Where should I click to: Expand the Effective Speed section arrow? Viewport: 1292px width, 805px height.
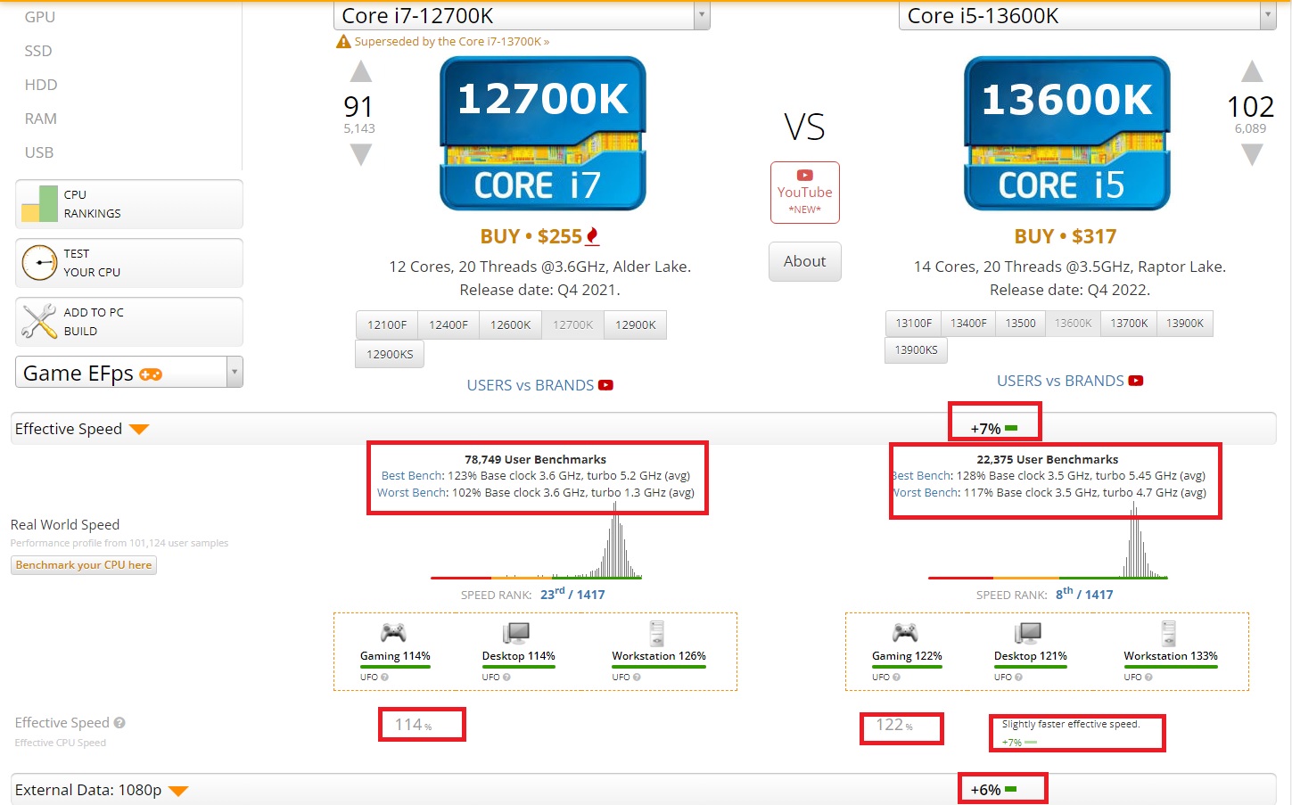point(139,430)
